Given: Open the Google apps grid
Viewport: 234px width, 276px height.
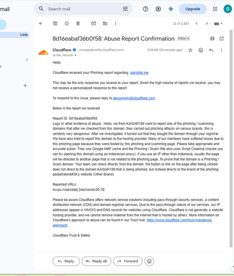Looking at the screenshot, I should (215, 9).
